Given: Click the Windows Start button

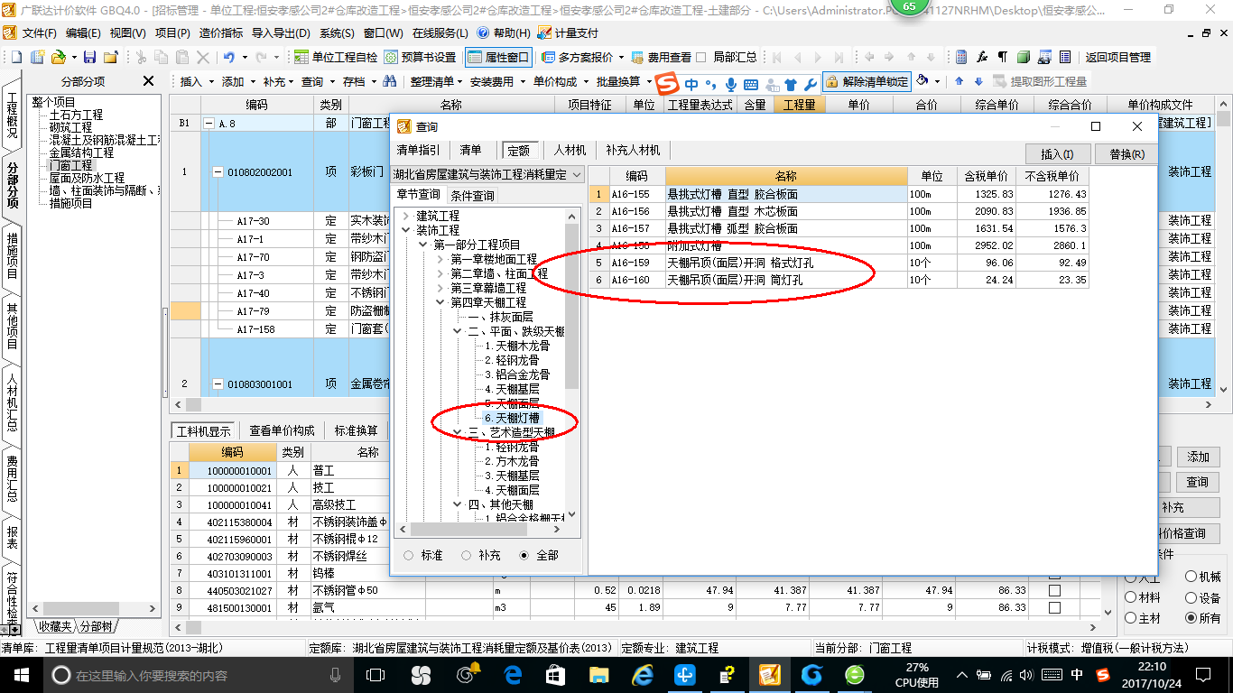Looking at the screenshot, I should tap(21, 674).
